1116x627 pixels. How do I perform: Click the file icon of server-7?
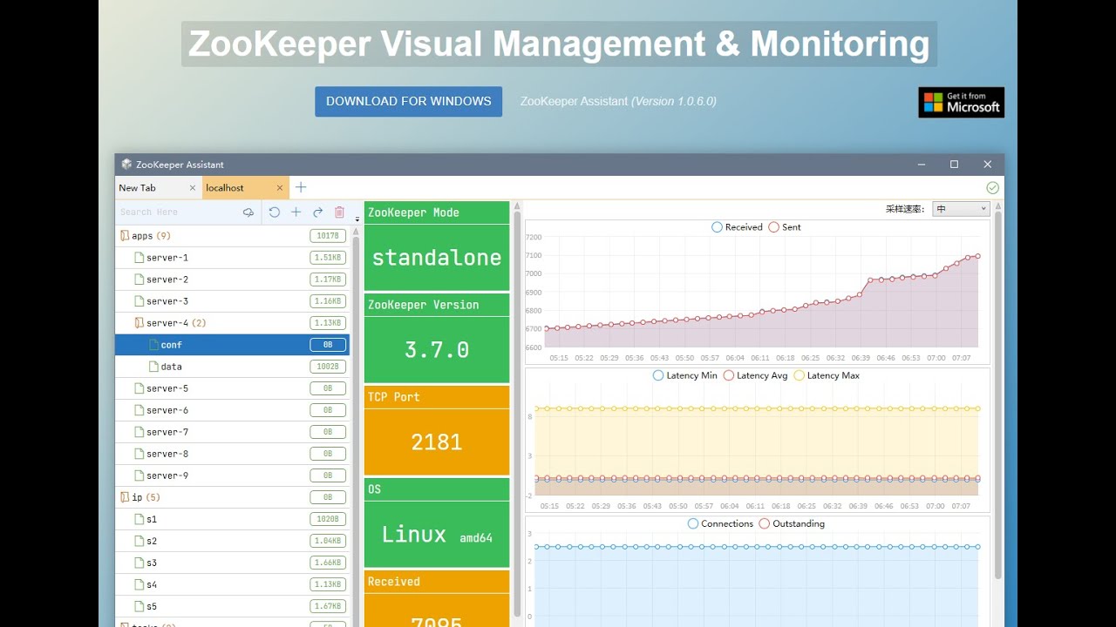(139, 432)
